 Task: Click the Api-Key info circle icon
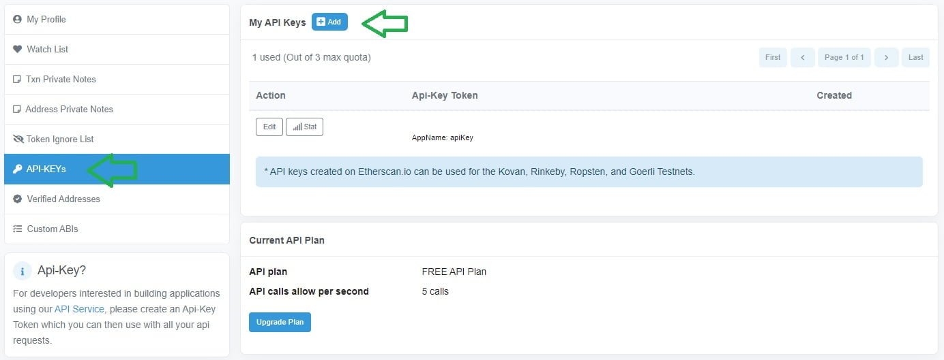23,271
